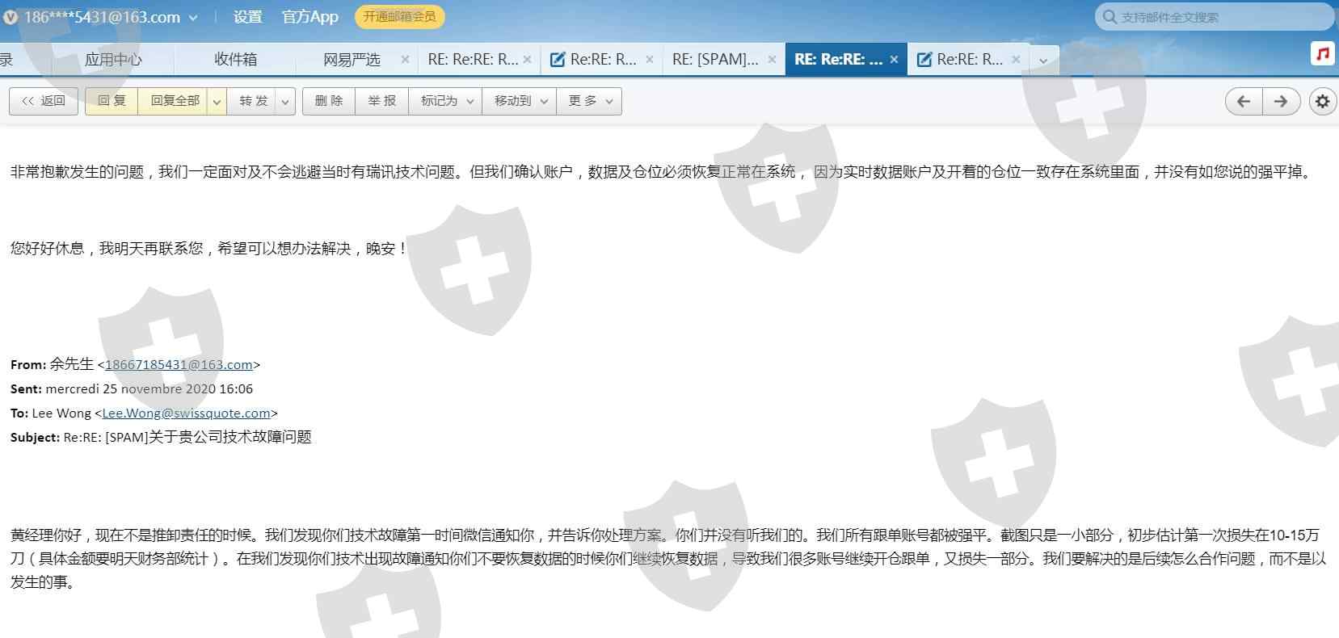Image resolution: width=1339 pixels, height=638 pixels.
Task: Click the 开通邮箱会员 button
Action: [x=399, y=17]
